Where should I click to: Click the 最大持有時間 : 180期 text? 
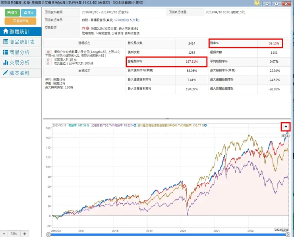point(59,87)
